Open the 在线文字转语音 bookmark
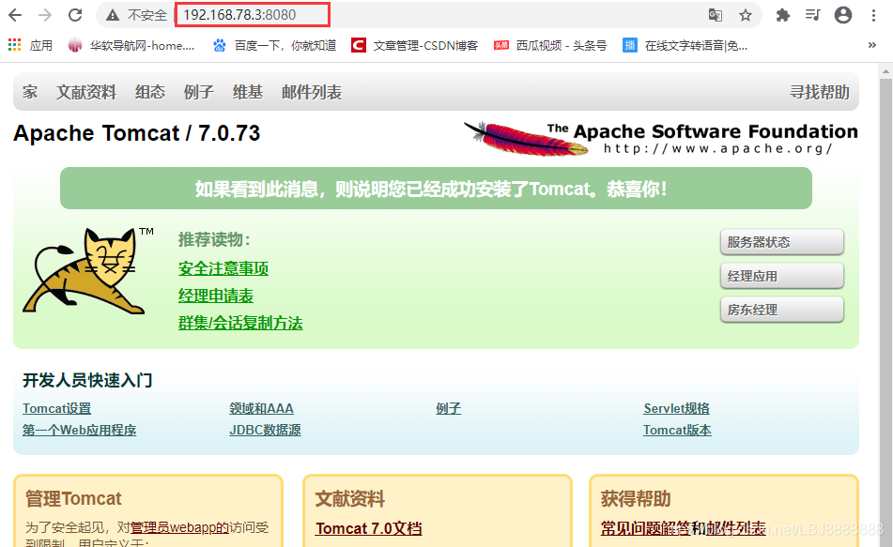Screen dimensions: 893x547 (685, 46)
